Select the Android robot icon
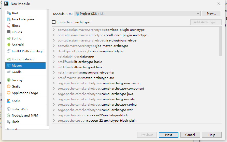The width and height of the screenshot is (227, 142). (x=9, y=45)
